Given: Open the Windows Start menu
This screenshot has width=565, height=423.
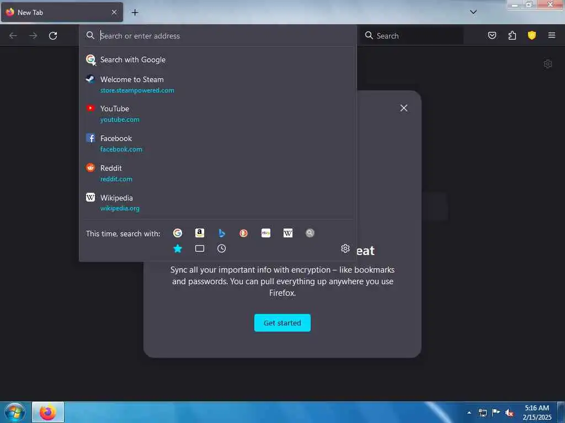Looking at the screenshot, I should (15, 412).
